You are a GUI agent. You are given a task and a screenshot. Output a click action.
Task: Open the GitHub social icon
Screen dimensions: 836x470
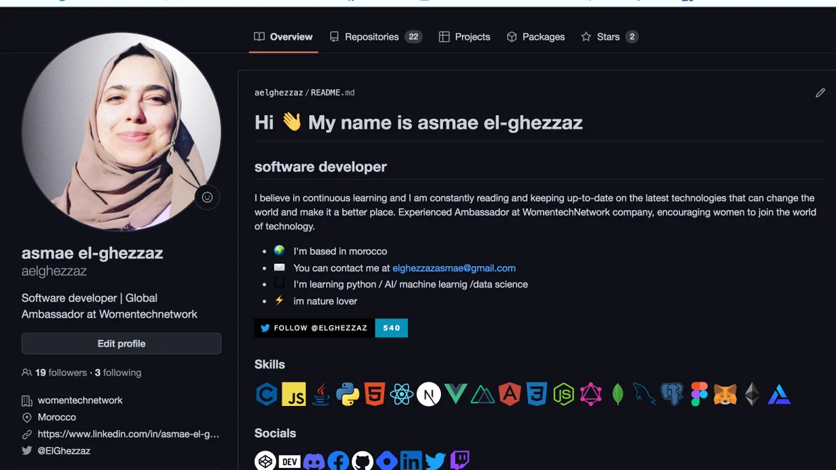(x=362, y=461)
